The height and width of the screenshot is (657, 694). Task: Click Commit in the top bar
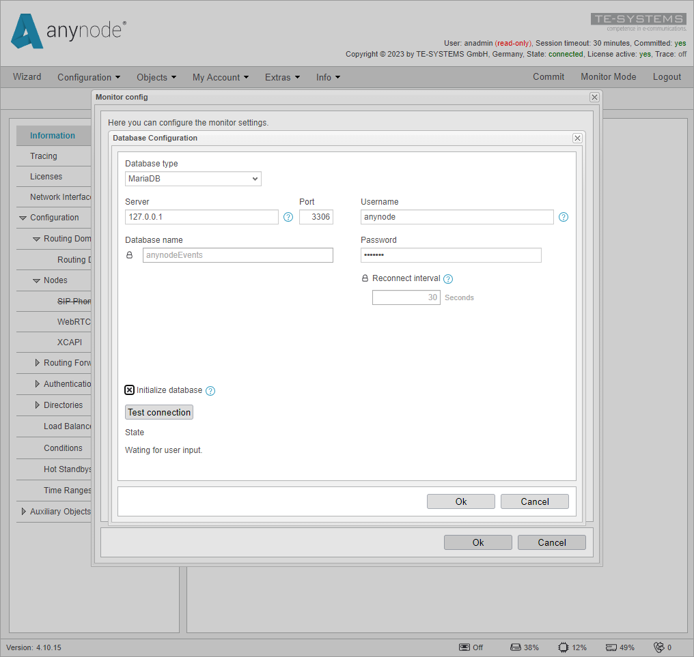click(549, 77)
